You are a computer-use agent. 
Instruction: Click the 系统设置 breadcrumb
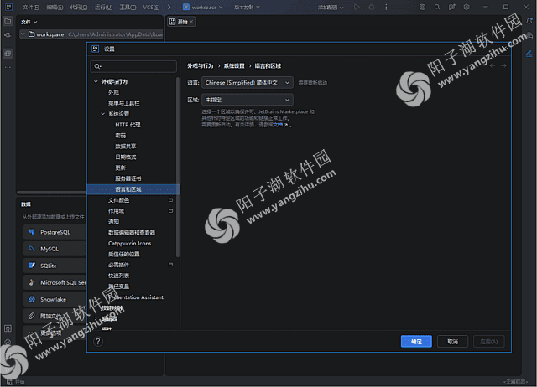pyautogui.click(x=234, y=65)
